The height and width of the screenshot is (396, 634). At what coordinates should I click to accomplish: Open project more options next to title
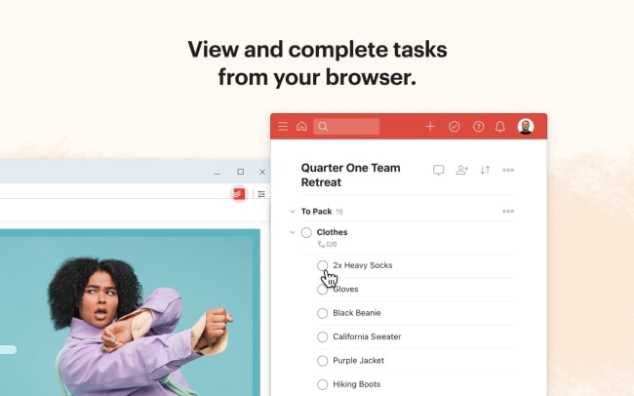point(508,170)
